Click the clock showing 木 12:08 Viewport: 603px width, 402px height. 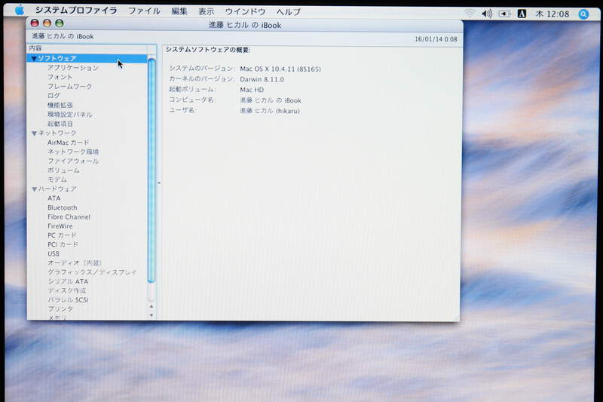click(552, 14)
